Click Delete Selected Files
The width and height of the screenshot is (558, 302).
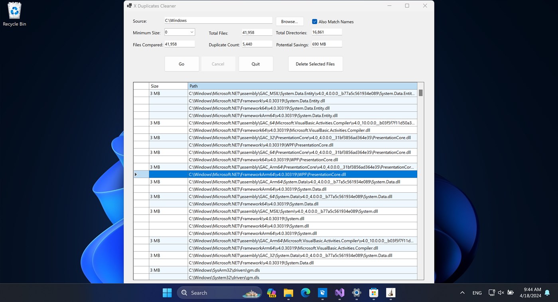coord(315,64)
